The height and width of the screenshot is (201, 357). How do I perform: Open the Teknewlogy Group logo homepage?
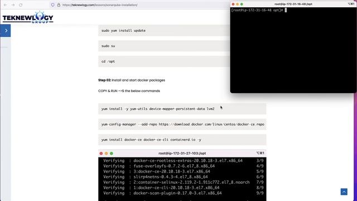point(28,17)
